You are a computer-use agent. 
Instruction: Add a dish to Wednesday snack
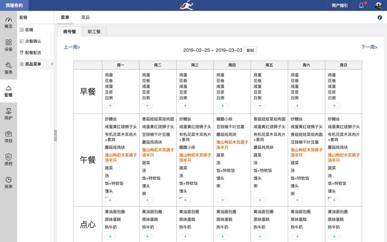coord(185,237)
